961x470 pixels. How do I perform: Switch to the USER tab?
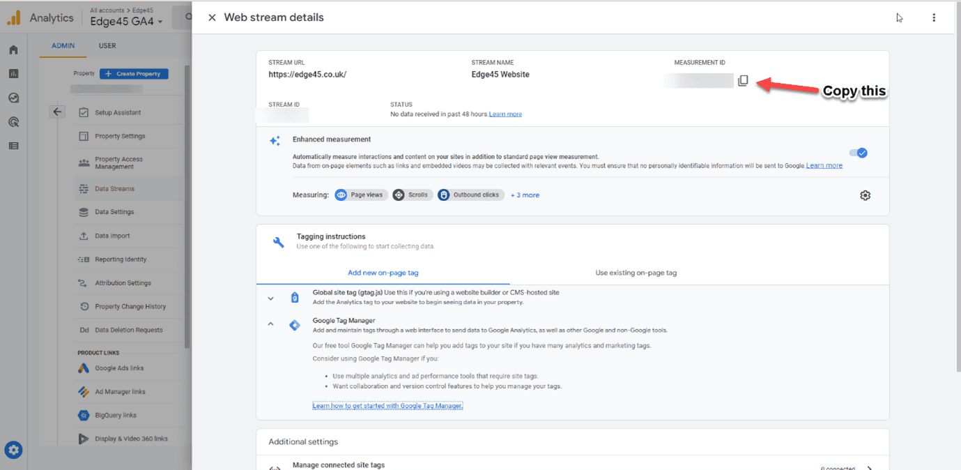pos(107,46)
